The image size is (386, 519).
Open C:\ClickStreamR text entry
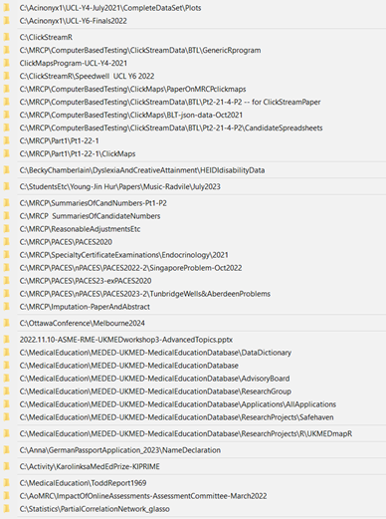46,37
